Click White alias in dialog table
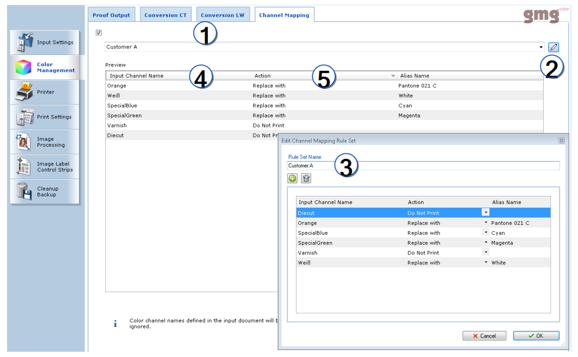 pyautogui.click(x=498, y=263)
